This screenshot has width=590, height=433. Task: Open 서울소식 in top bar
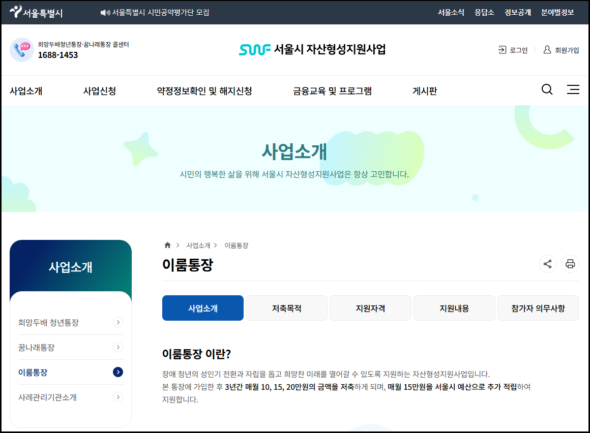tap(451, 12)
